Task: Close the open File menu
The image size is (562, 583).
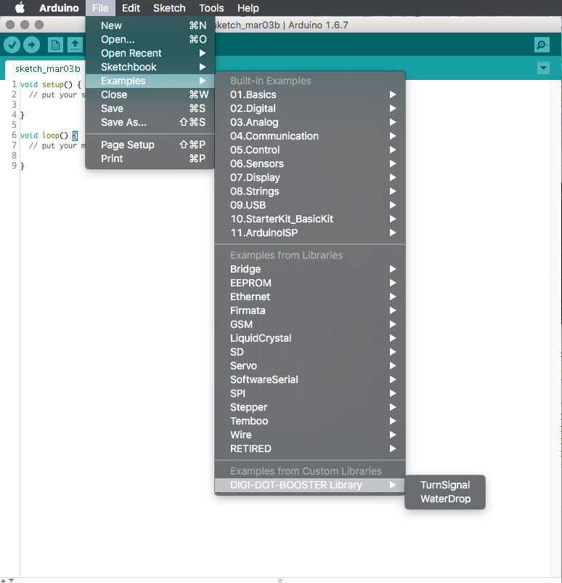Action: (x=100, y=8)
